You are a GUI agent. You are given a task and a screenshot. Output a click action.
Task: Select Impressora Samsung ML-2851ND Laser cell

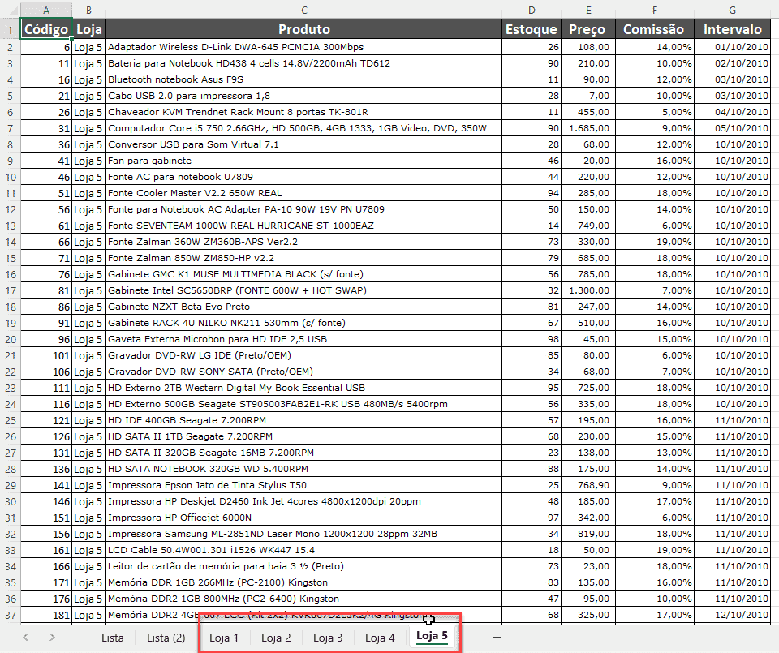coord(304,534)
